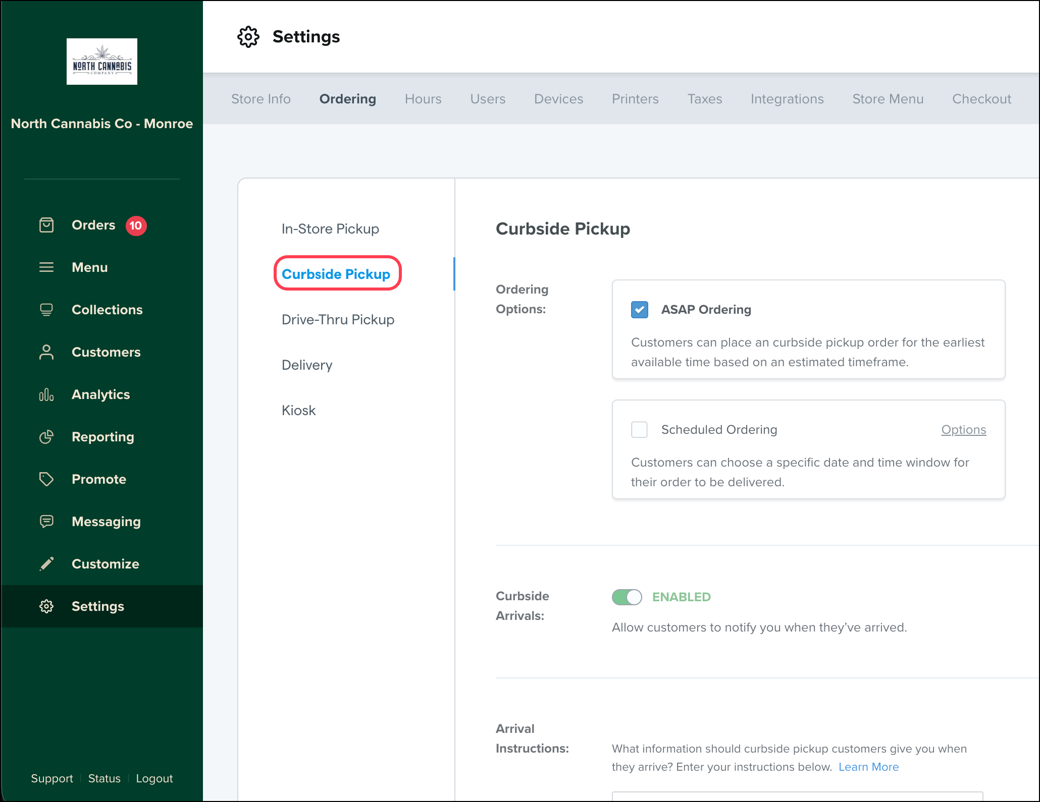The width and height of the screenshot is (1040, 802).
Task: Click the ENABLED status label
Action: point(682,597)
